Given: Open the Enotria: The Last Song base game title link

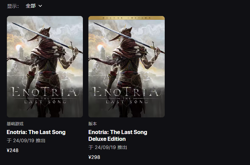Looking at the screenshot, I should point(36,132).
